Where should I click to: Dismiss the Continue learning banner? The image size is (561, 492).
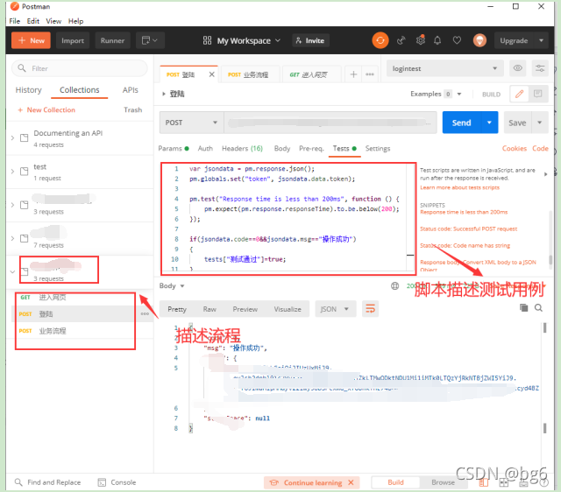point(351,482)
